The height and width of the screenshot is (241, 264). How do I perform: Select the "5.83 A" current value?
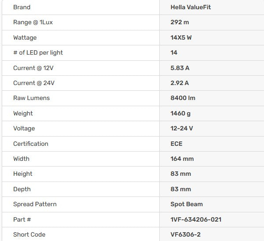point(180,68)
